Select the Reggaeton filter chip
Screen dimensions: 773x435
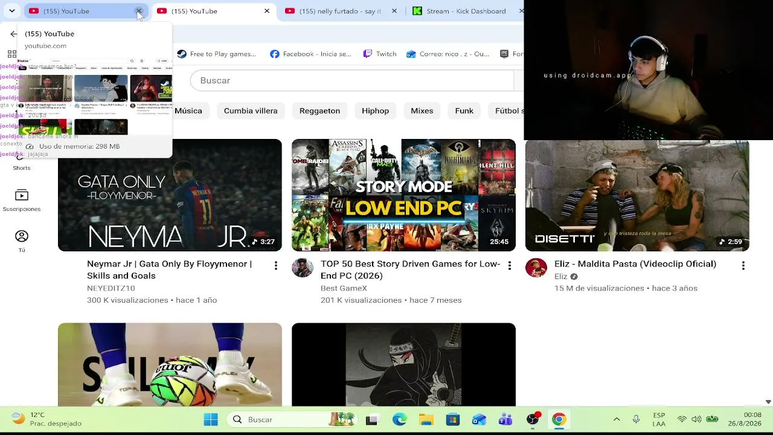click(x=319, y=111)
